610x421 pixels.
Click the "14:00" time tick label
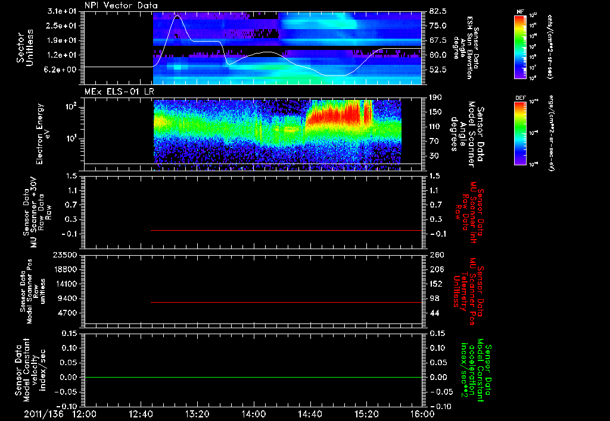coord(254,414)
